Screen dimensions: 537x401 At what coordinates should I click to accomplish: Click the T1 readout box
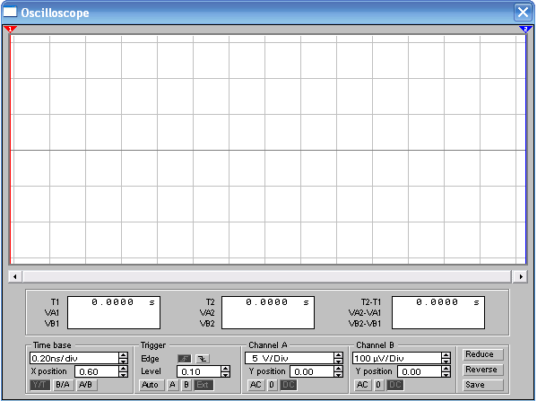[x=114, y=312]
